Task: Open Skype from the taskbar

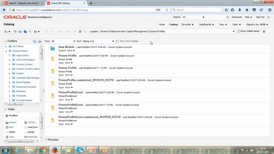Action: tap(80, 150)
